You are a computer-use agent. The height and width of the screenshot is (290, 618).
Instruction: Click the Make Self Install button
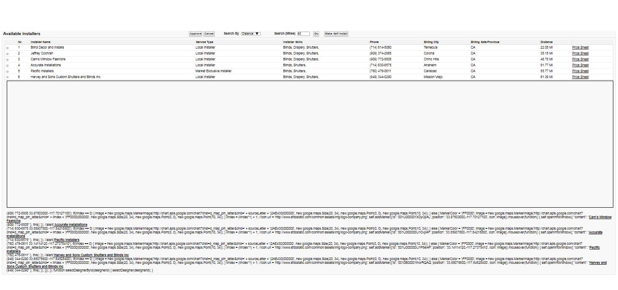[336, 34]
